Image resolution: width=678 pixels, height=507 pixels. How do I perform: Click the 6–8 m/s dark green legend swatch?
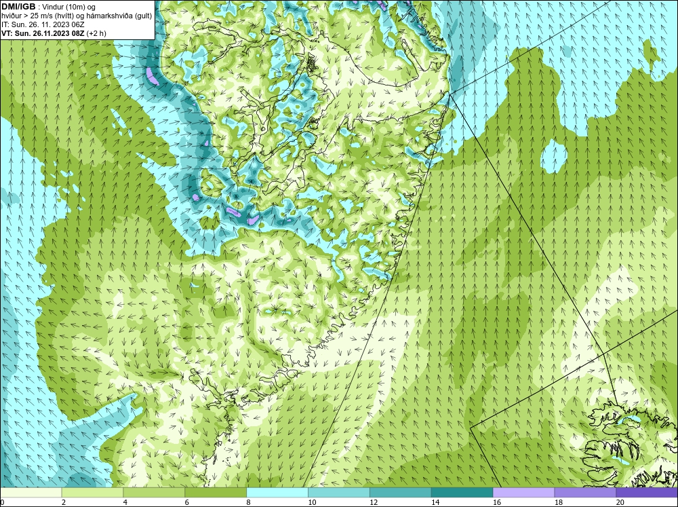click(216, 493)
